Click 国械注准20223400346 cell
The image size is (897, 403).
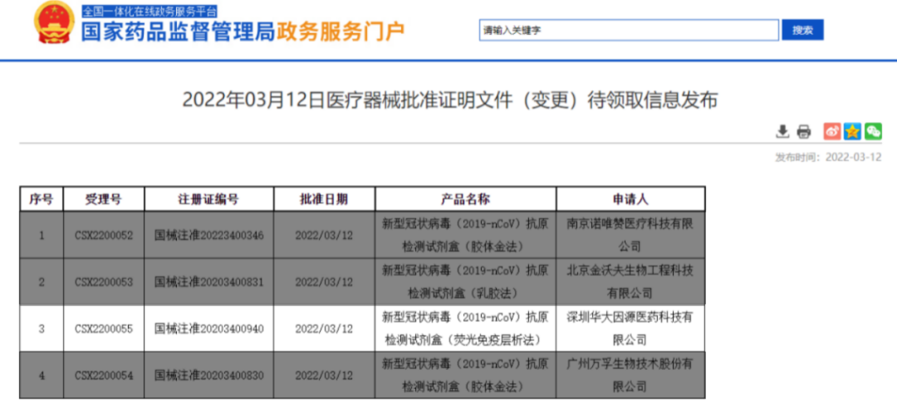pos(208,235)
